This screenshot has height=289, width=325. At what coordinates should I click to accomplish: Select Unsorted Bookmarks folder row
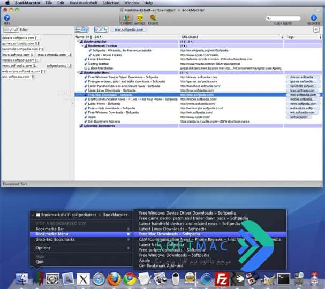(198, 126)
